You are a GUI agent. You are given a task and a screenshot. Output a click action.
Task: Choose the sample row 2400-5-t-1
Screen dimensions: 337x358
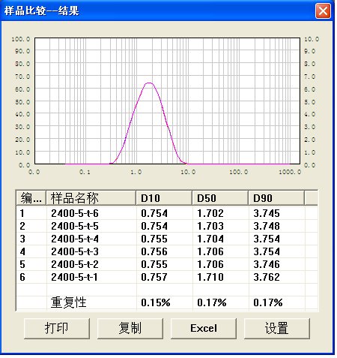[167, 277]
